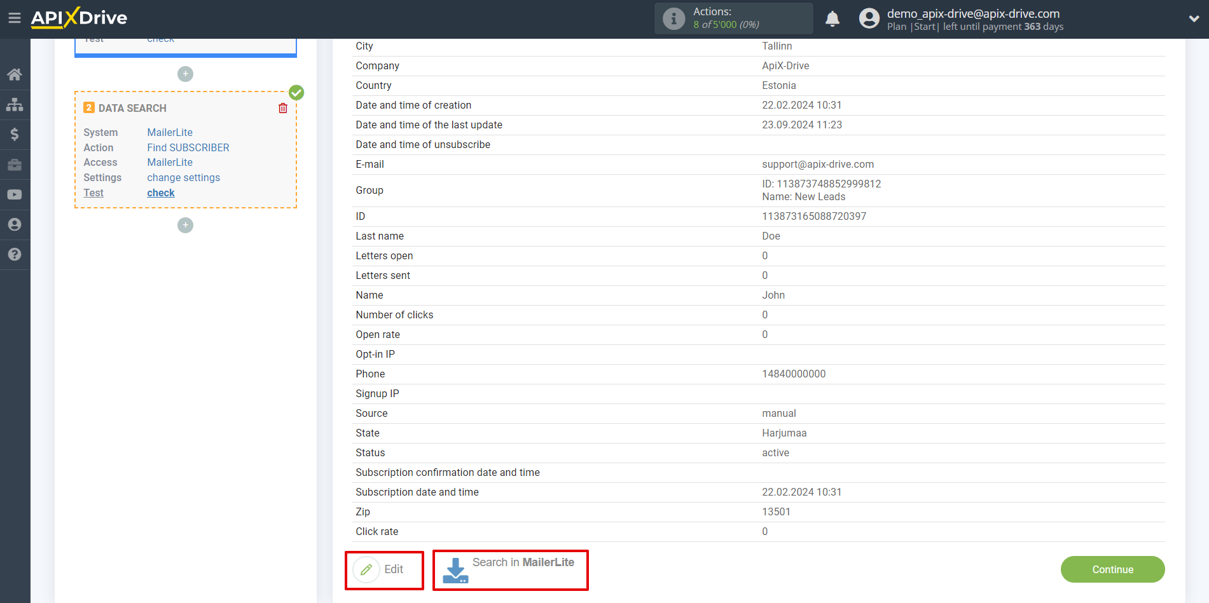Viewport: 1209px width, 603px height.
Task: Select the Status value active
Action: pos(775,452)
